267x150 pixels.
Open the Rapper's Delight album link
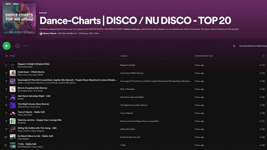[x=128, y=65]
